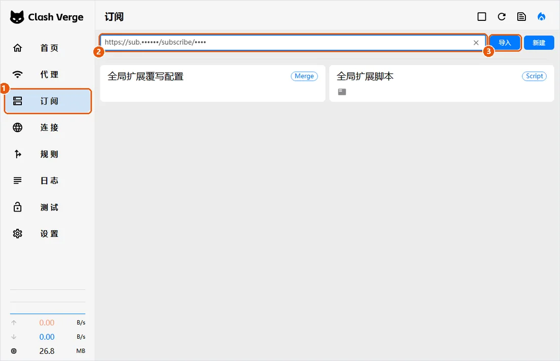
Task: Click the upload arrow icon
Action: tap(14, 323)
